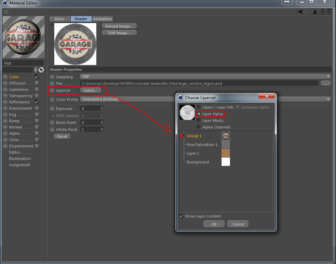Click the Reload Image button

click(119, 26)
